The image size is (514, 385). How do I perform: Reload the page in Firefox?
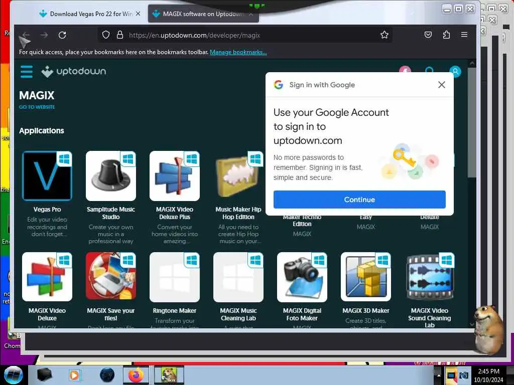click(x=62, y=35)
